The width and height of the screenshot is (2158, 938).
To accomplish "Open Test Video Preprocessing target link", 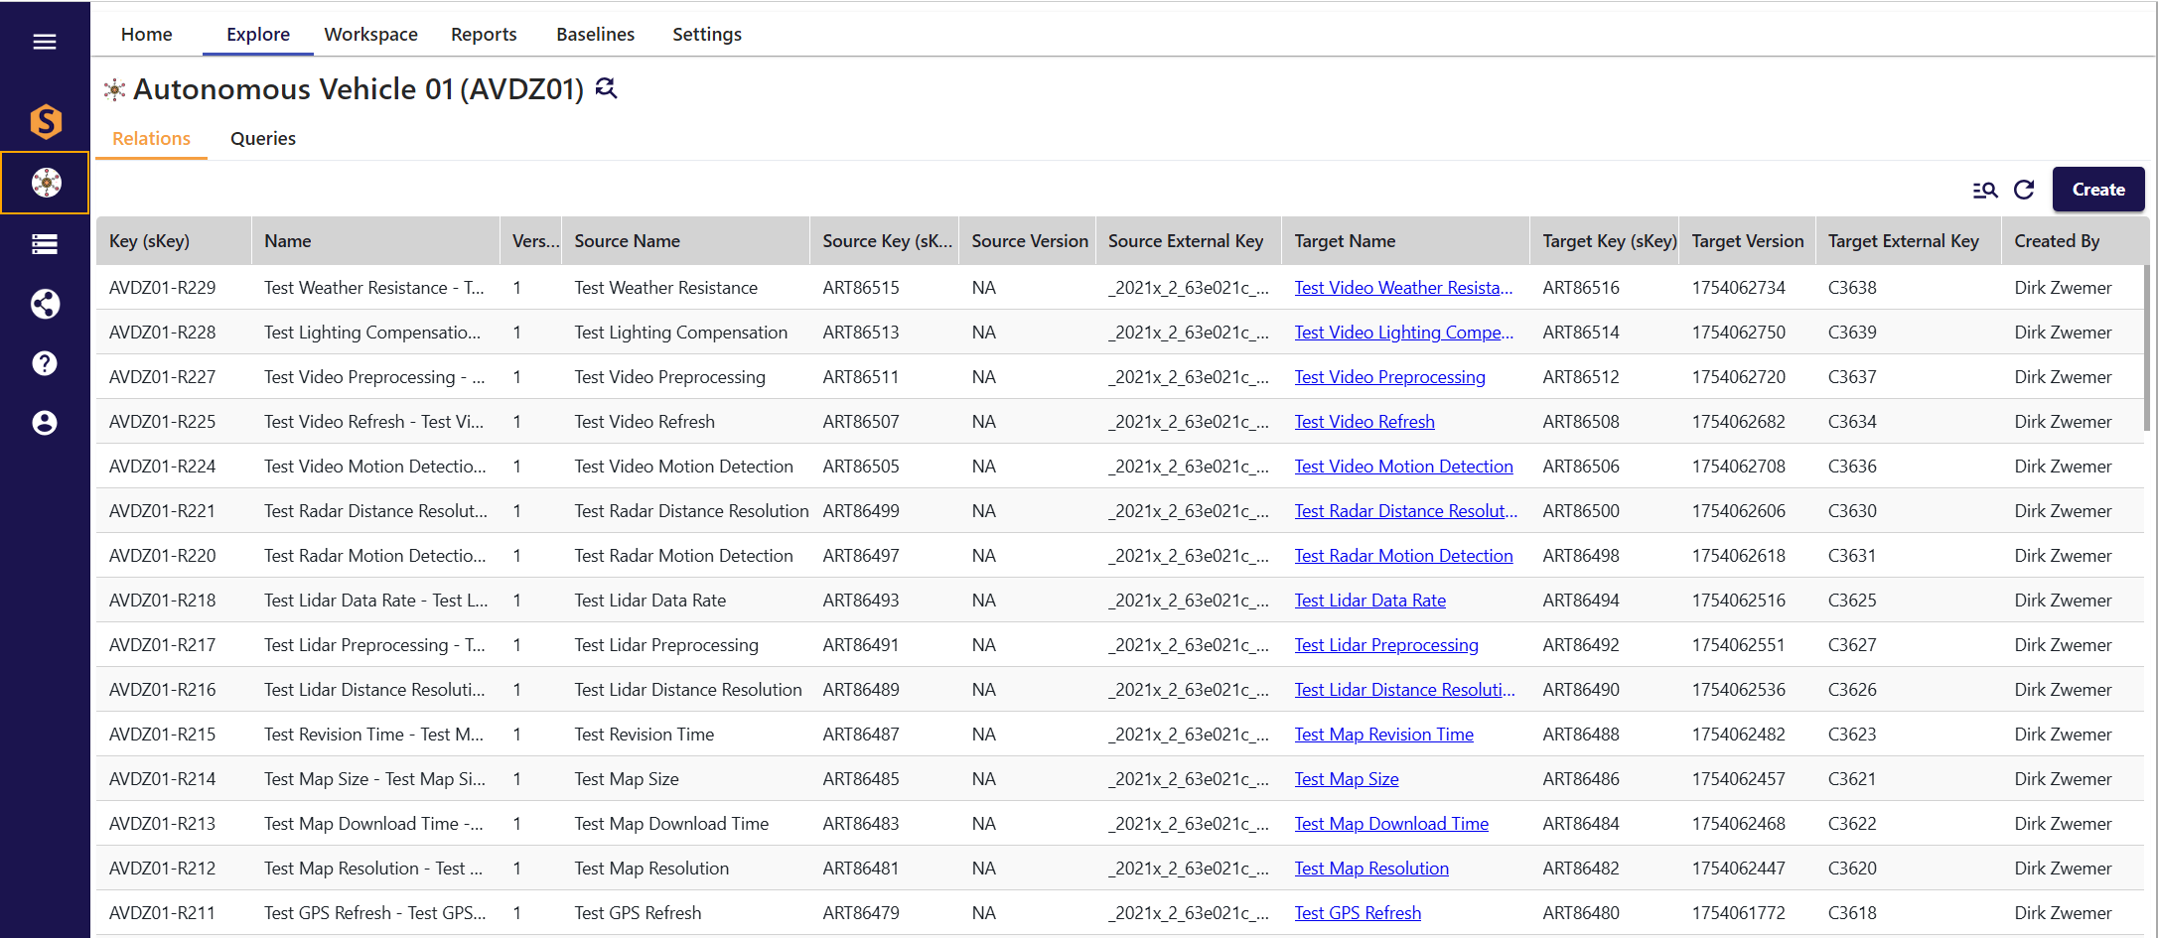I will (1390, 377).
